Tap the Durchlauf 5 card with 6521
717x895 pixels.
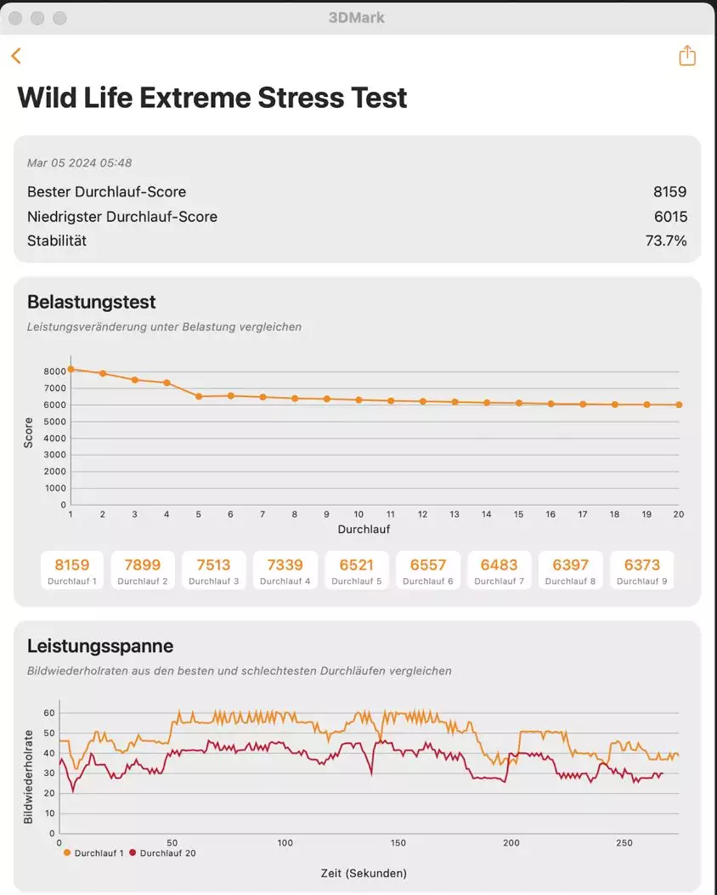pos(357,570)
